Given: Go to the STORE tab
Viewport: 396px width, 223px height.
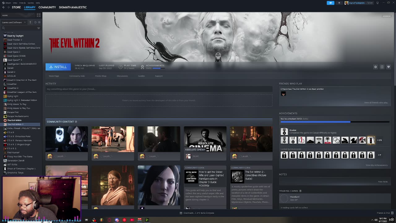Looking at the screenshot, I should [16, 7].
